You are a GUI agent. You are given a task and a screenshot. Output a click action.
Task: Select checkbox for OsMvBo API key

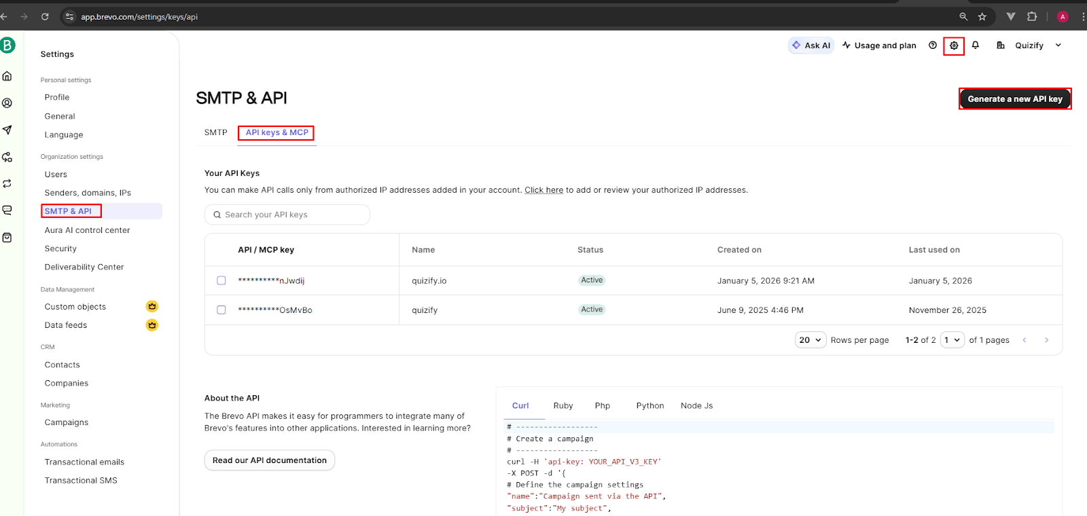(221, 310)
